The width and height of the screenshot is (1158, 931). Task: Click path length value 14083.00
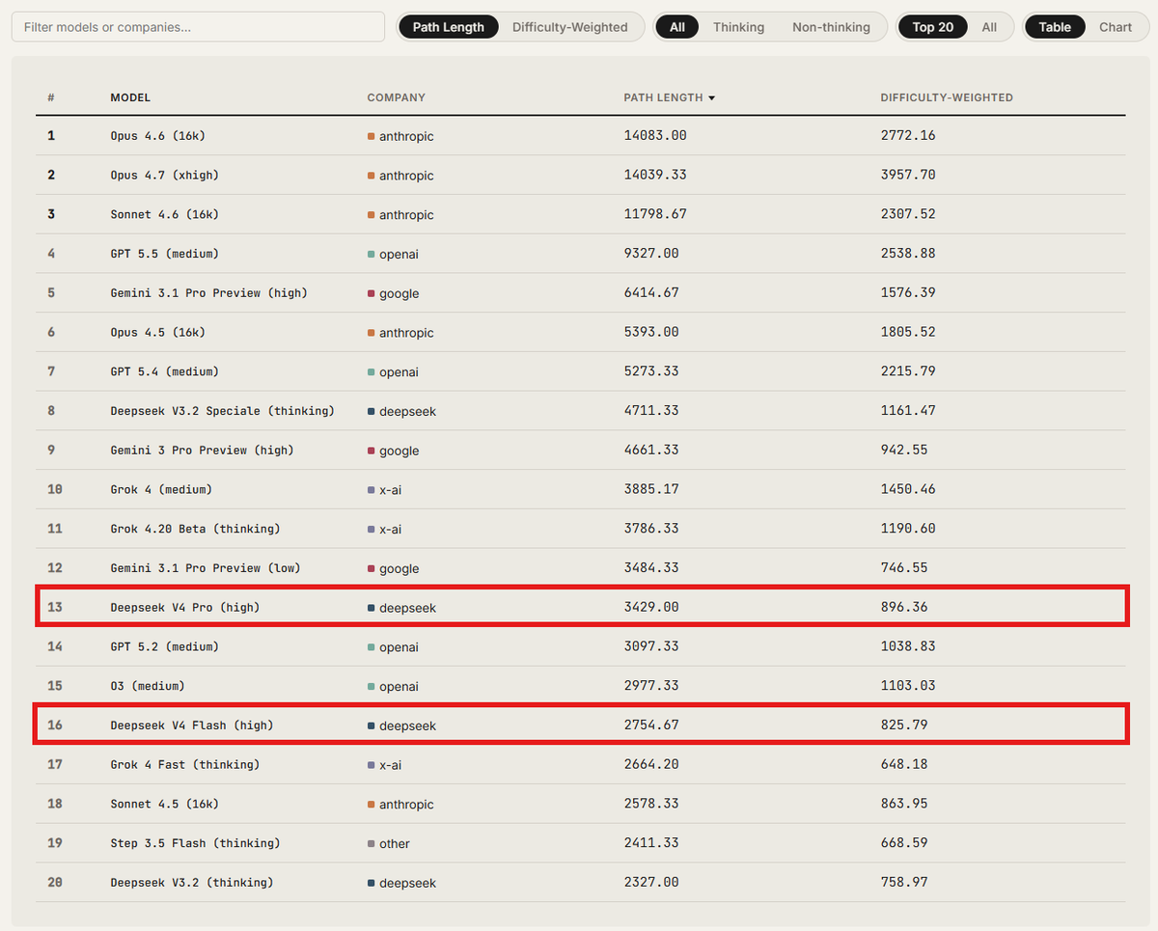tap(655, 136)
